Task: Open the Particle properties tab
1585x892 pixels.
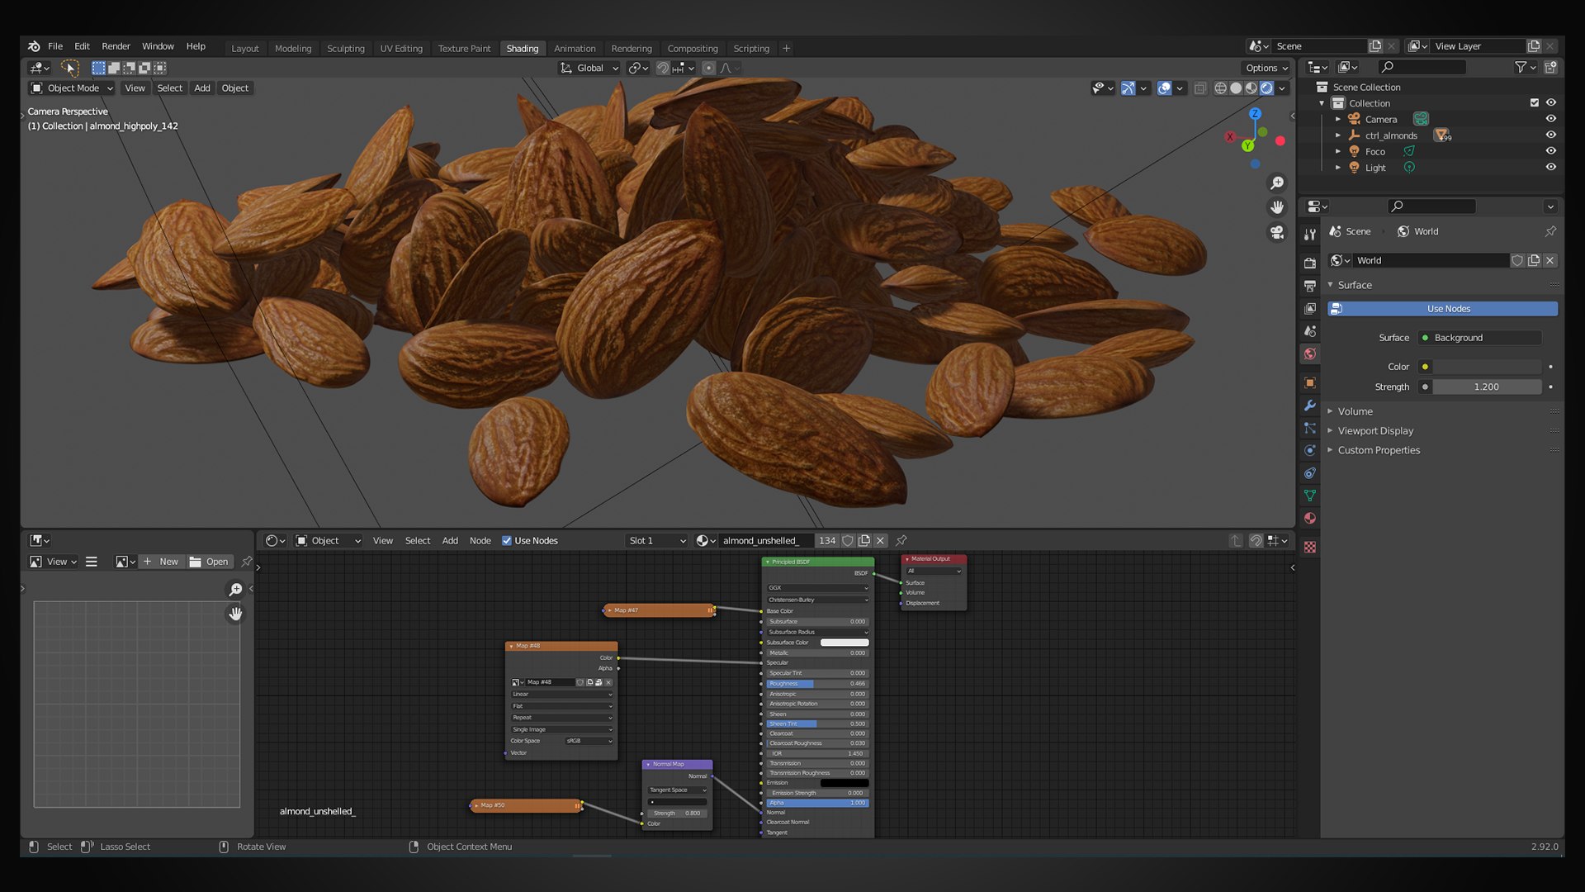Action: (x=1310, y=428)
